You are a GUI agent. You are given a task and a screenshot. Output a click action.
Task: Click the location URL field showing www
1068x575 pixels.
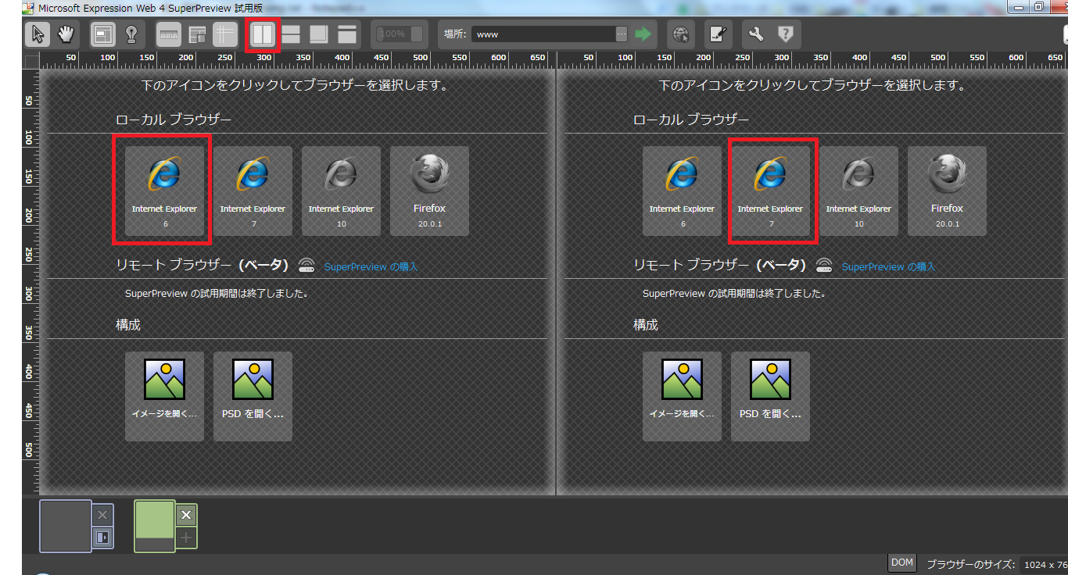543,34
